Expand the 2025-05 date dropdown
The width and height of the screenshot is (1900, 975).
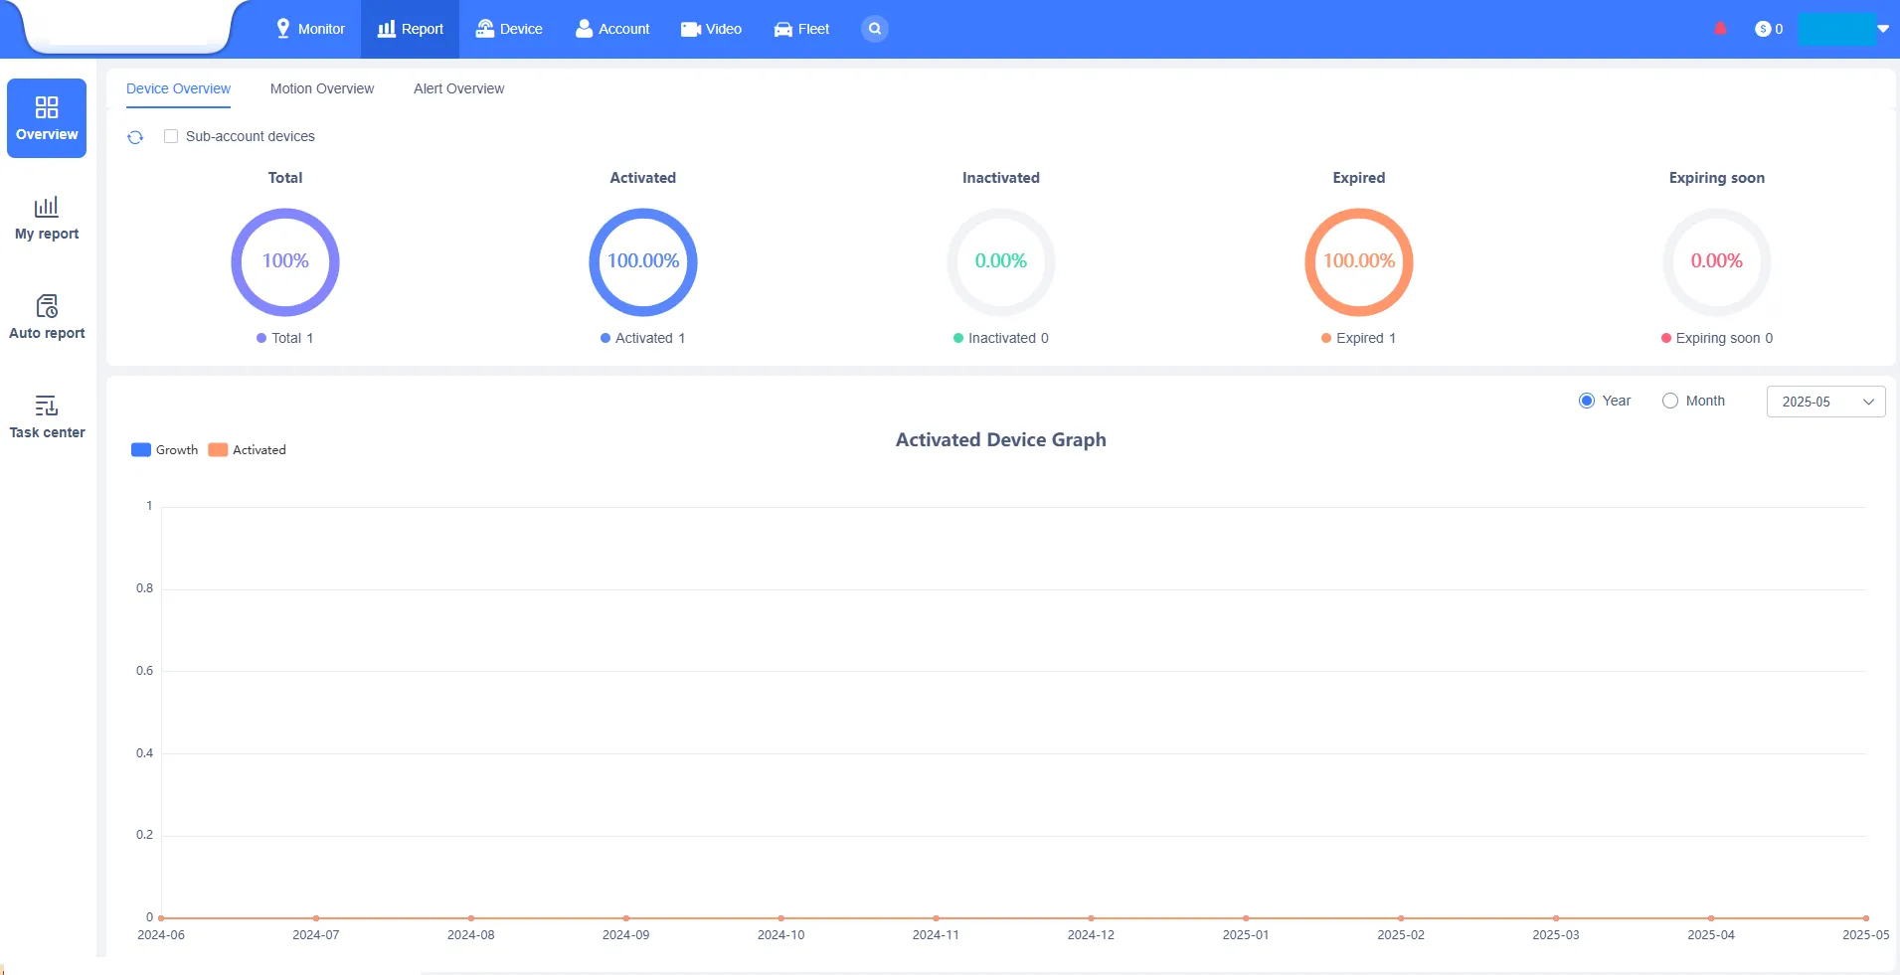[x=1825, y=402]
